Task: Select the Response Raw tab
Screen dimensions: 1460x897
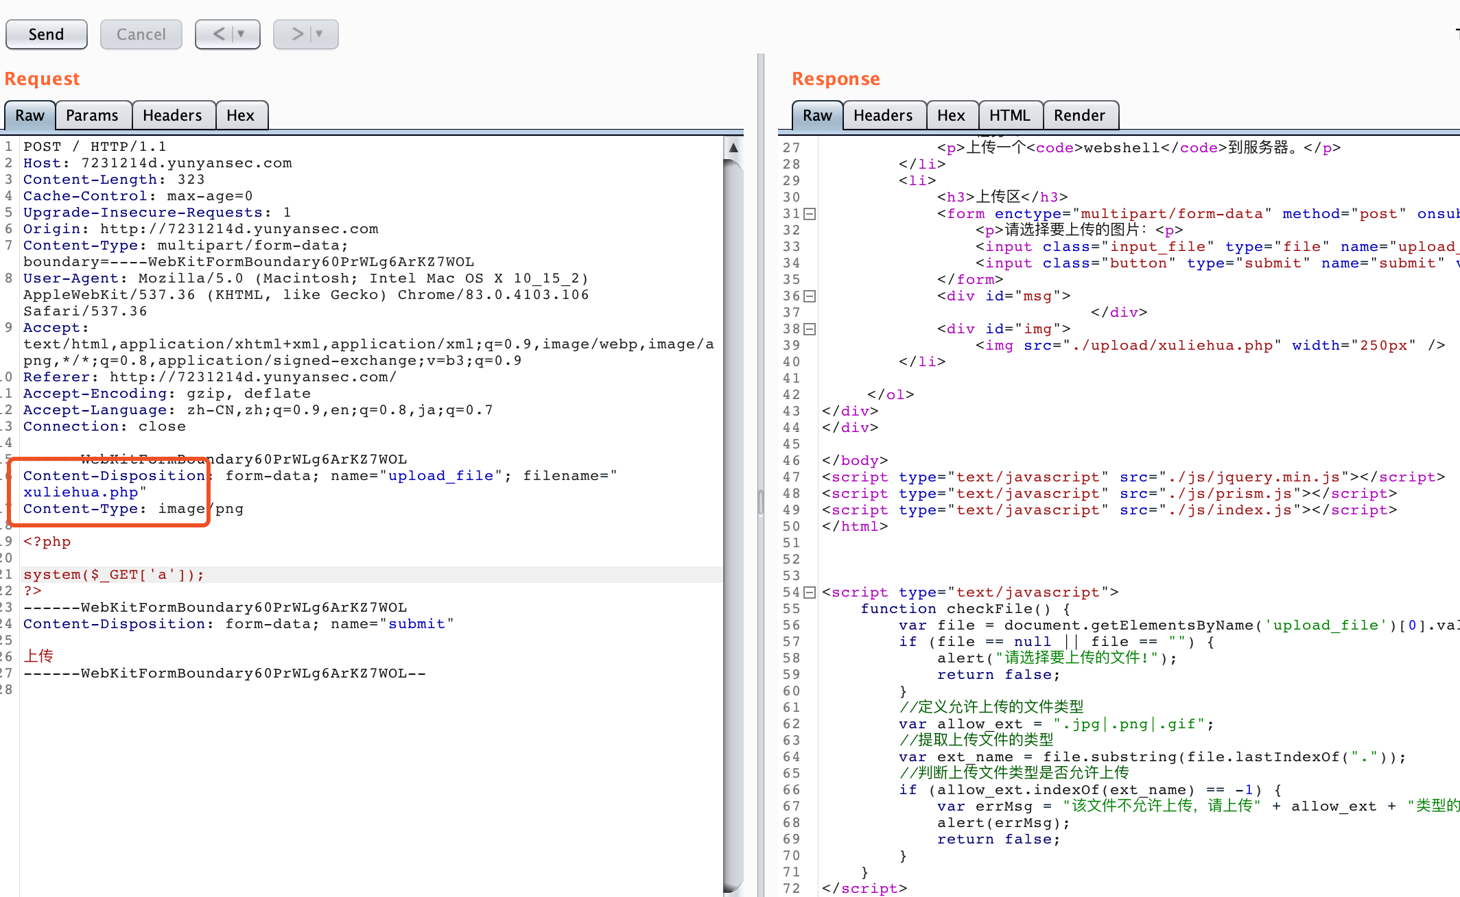Action: (x=818, y=115)
